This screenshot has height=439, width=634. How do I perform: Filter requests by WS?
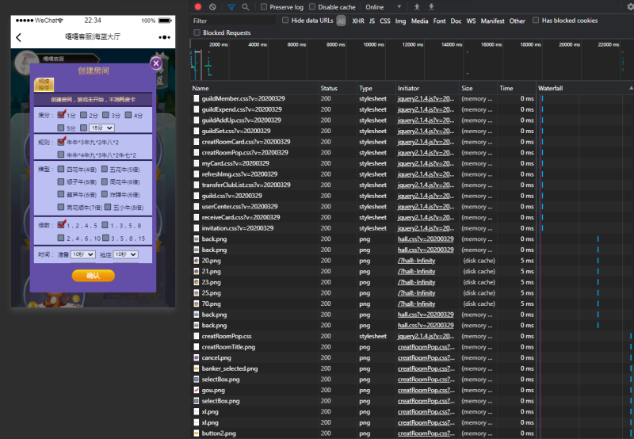click(471, 21)
